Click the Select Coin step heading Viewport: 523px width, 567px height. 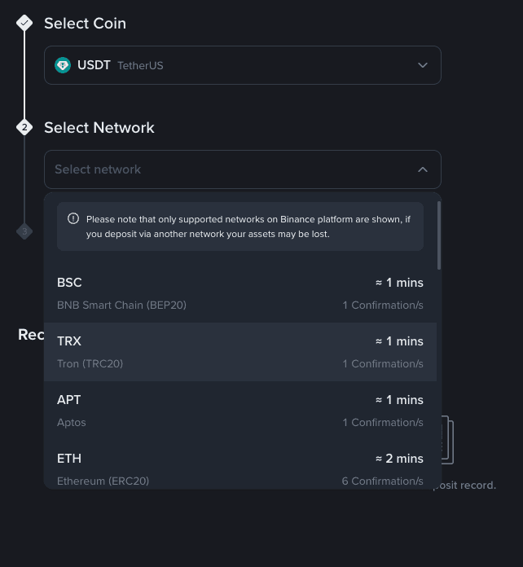point(85,24)
